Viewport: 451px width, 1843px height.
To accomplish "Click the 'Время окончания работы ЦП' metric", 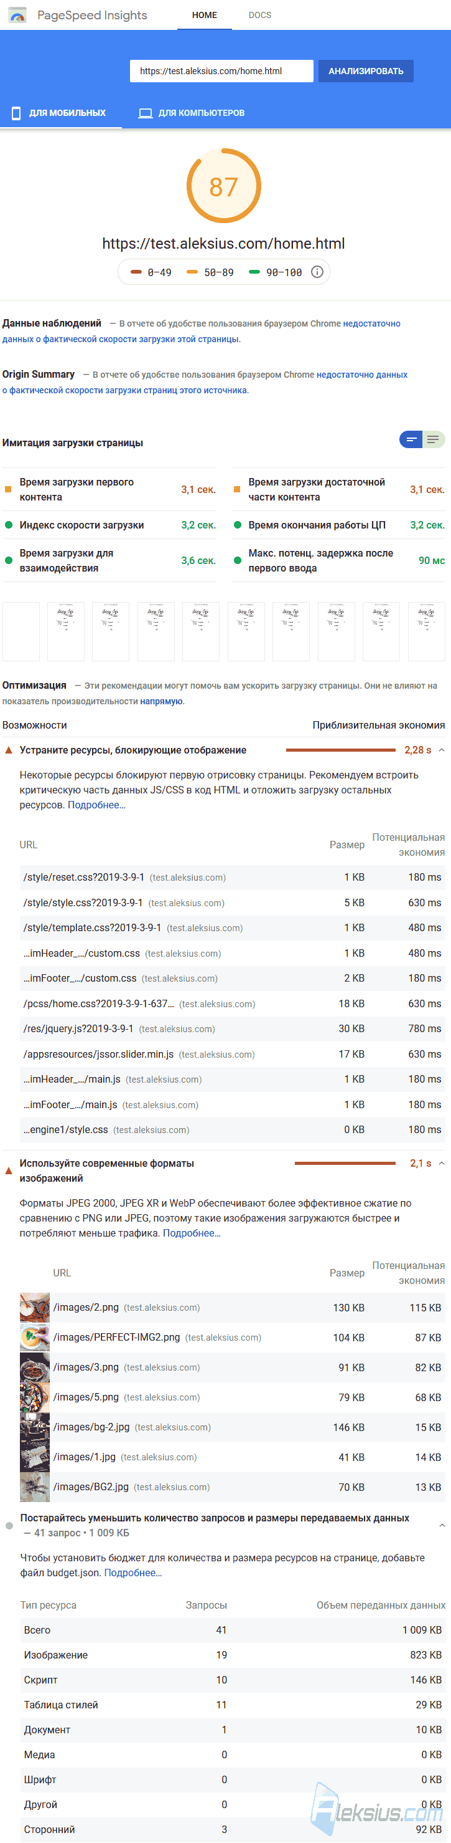I will point(338,525).
